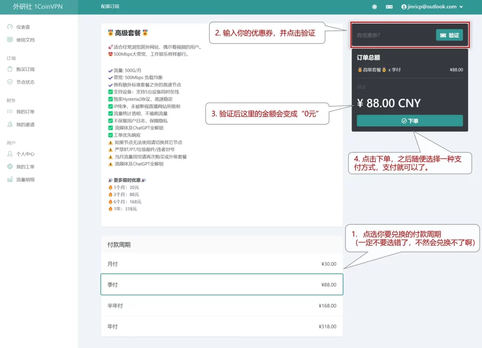Select 半年付 ¥168.00 payment period
This screenshot has width=482, height=348.
222,306
